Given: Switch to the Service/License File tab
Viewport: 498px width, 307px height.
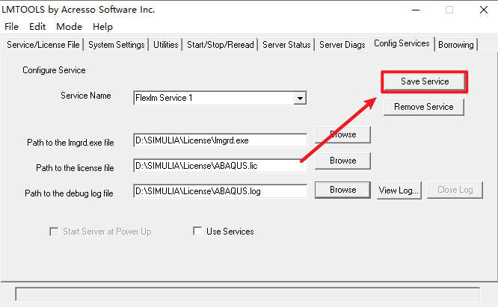Looking at the screenshot, I should (43, 45).
